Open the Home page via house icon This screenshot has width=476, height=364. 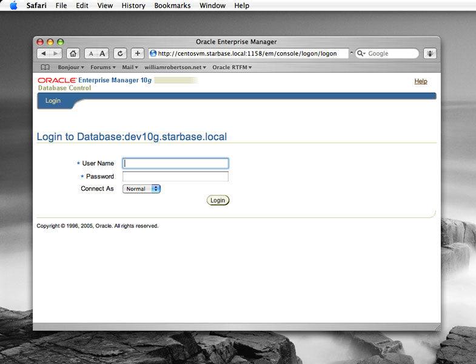click(73, 53)
